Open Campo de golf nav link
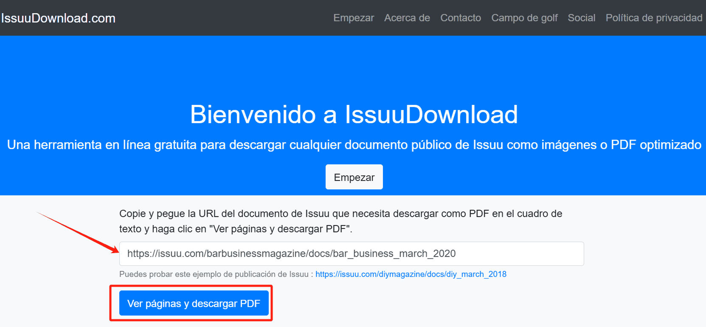The image size is (706, 327). point(524,18)
